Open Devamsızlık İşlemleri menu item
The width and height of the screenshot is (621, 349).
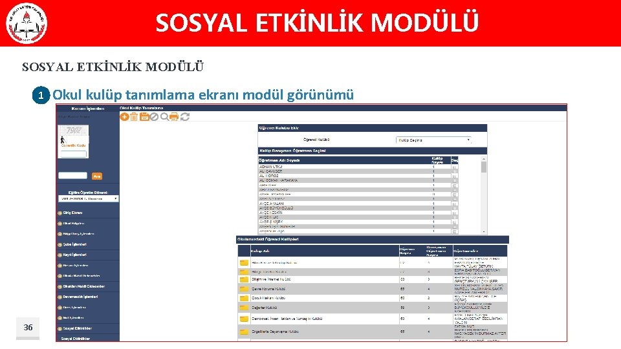coord(80,297)
